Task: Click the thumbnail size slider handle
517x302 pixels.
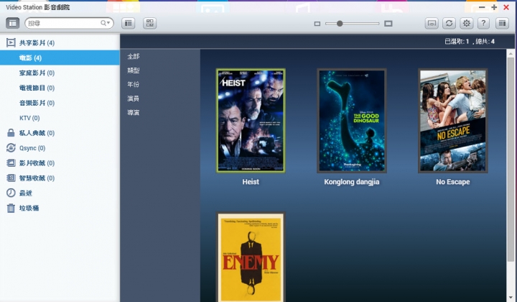Action: [340, 24]
